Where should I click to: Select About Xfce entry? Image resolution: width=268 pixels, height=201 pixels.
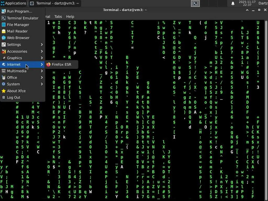[x=23, y=91]
